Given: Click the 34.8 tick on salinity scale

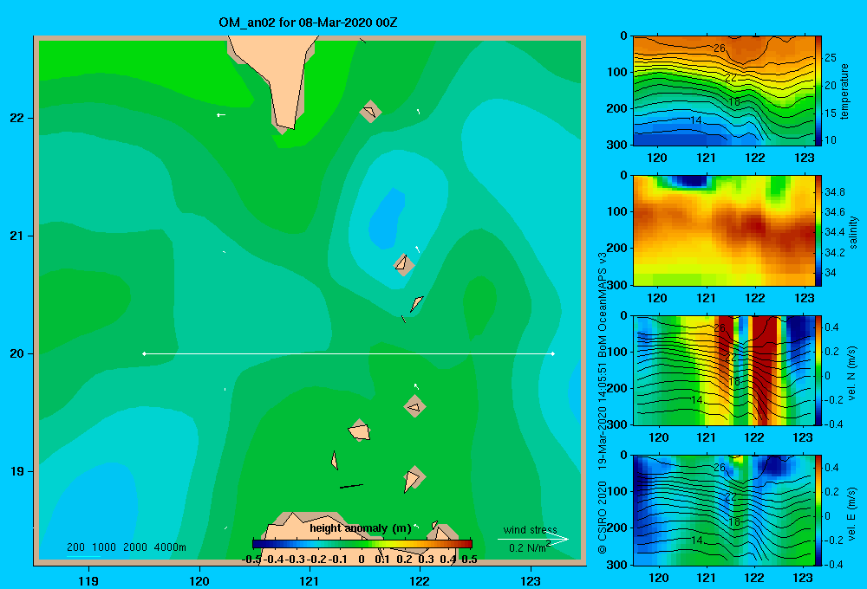Looking at the screenshot, I should tap(834, 192).
